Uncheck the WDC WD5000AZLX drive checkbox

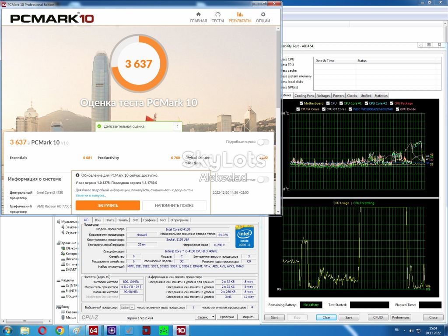tap(350, 109)
